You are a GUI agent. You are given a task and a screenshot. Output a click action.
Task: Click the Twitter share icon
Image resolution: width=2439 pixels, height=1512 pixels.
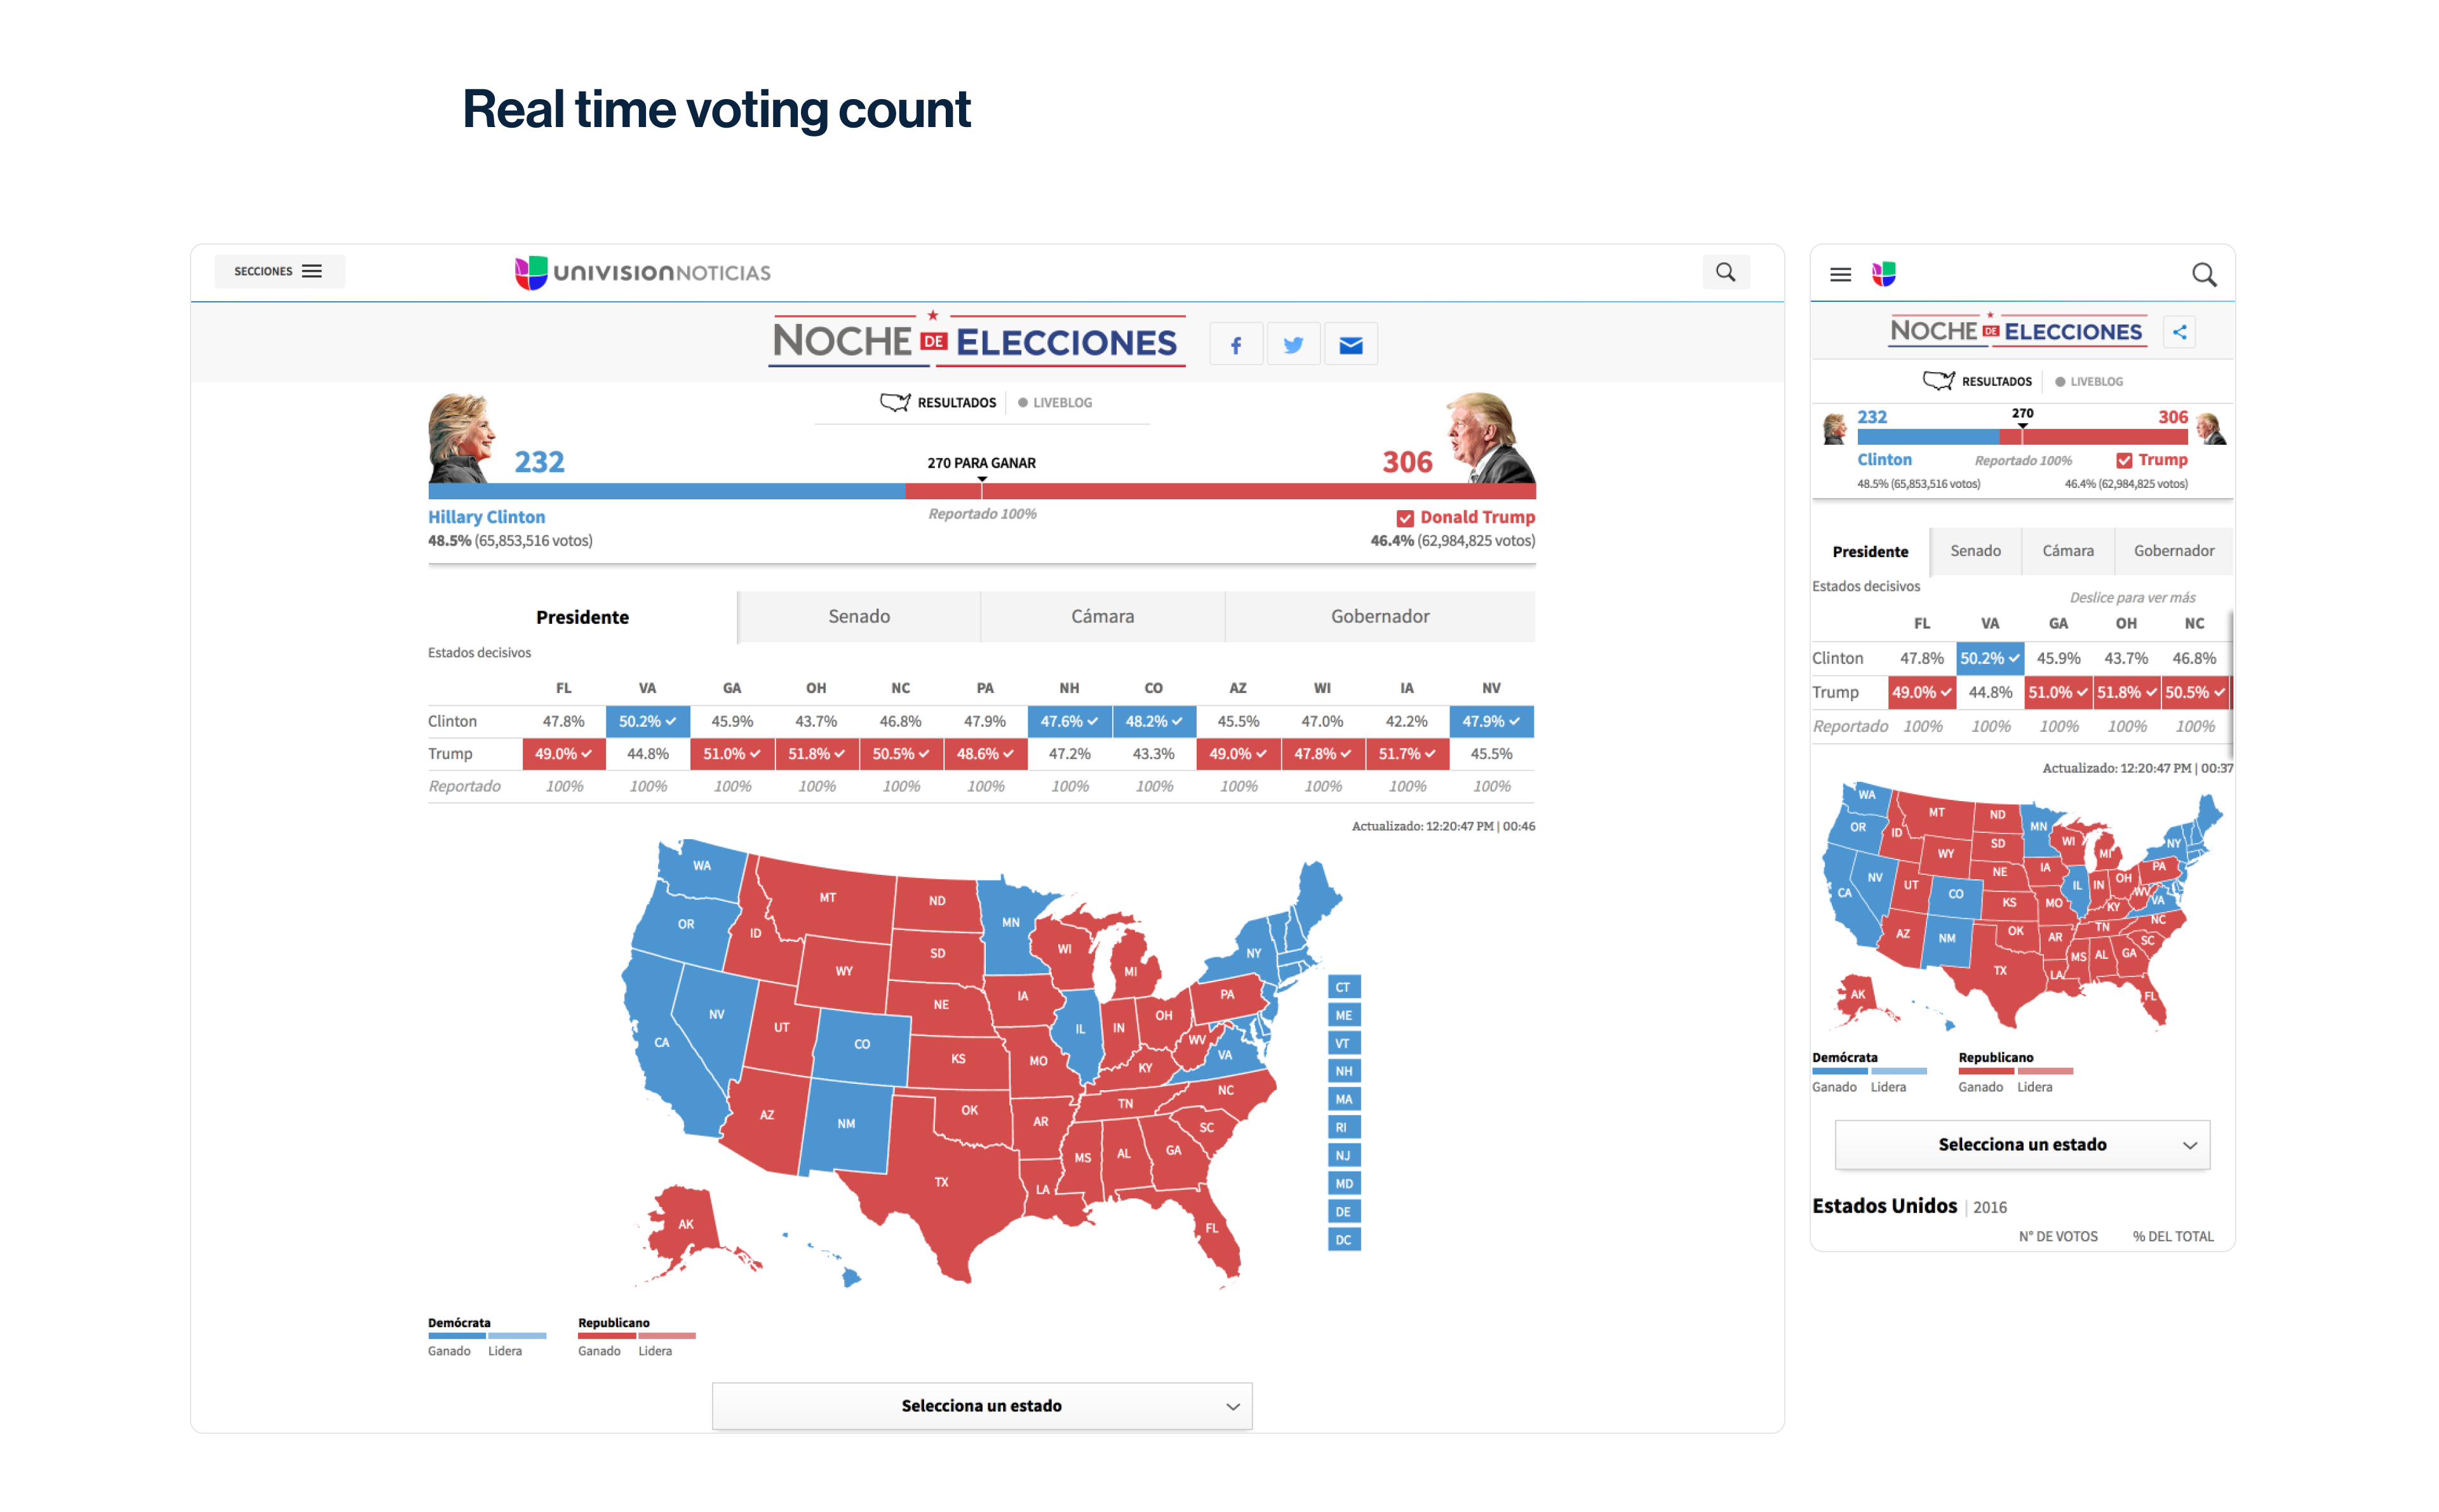tap(1293, 345)
